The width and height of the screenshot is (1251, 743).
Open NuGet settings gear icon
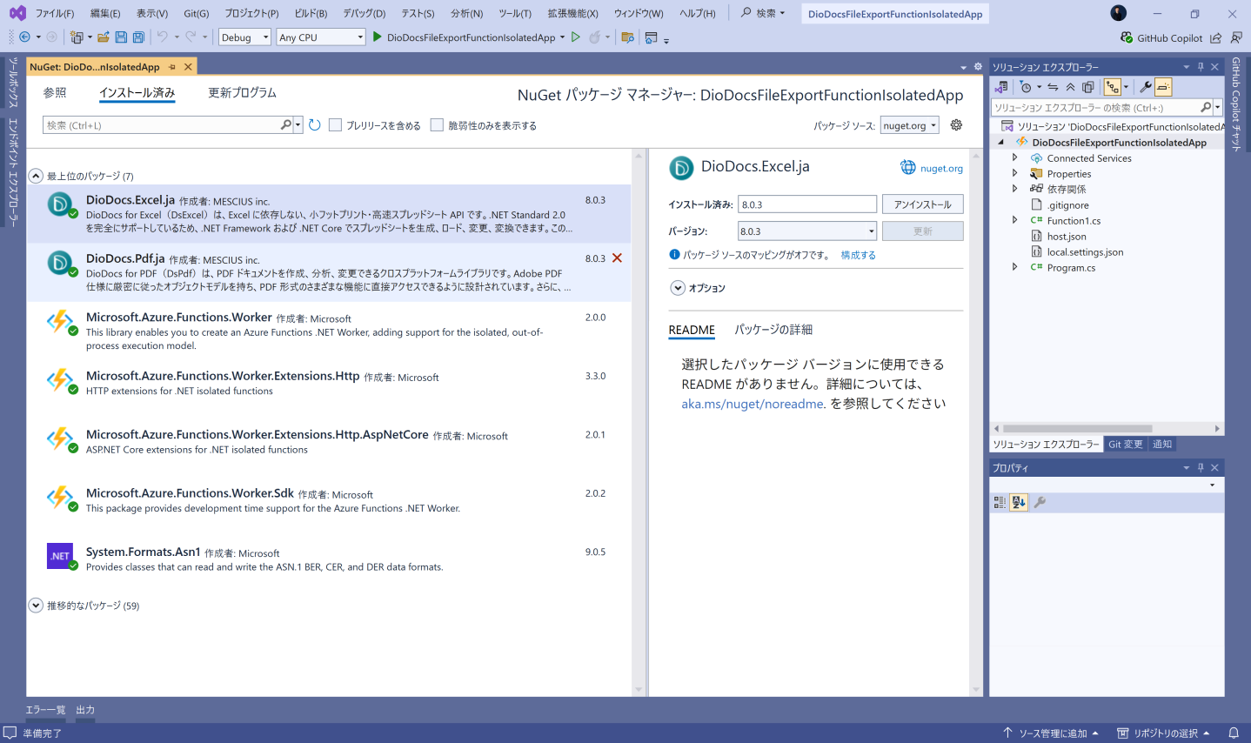(x=956, y=125)
